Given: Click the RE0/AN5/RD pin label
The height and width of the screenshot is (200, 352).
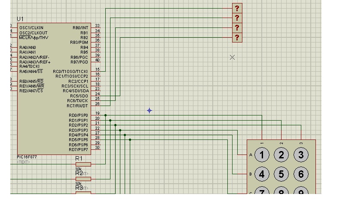Looking at the screenshot, I should [31, 82].
